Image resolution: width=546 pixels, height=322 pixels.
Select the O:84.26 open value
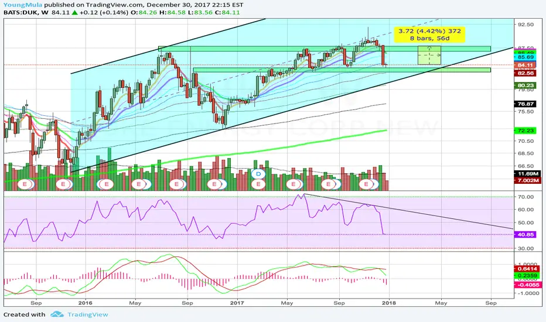[x=143, y=12]
